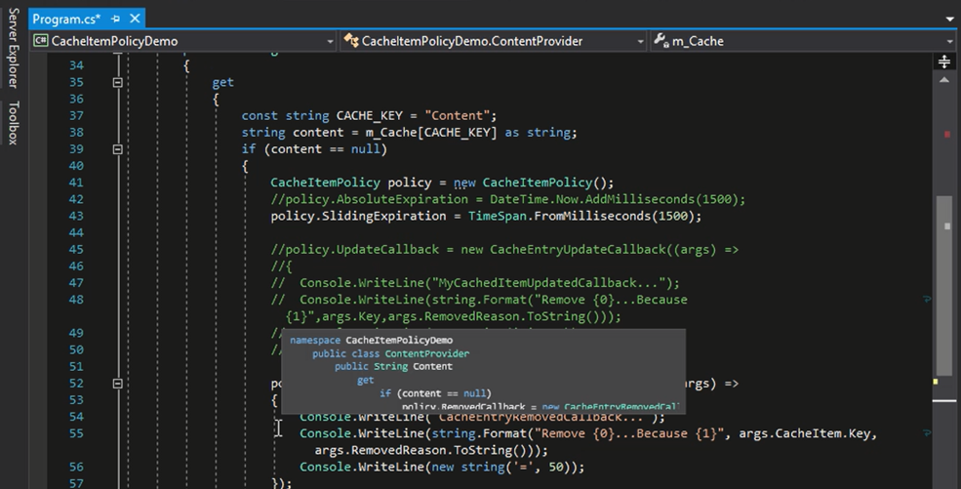The width and height of the screenshot is (961, 489).
Task: Close the Program.cs tab
Action: (135, 19)
